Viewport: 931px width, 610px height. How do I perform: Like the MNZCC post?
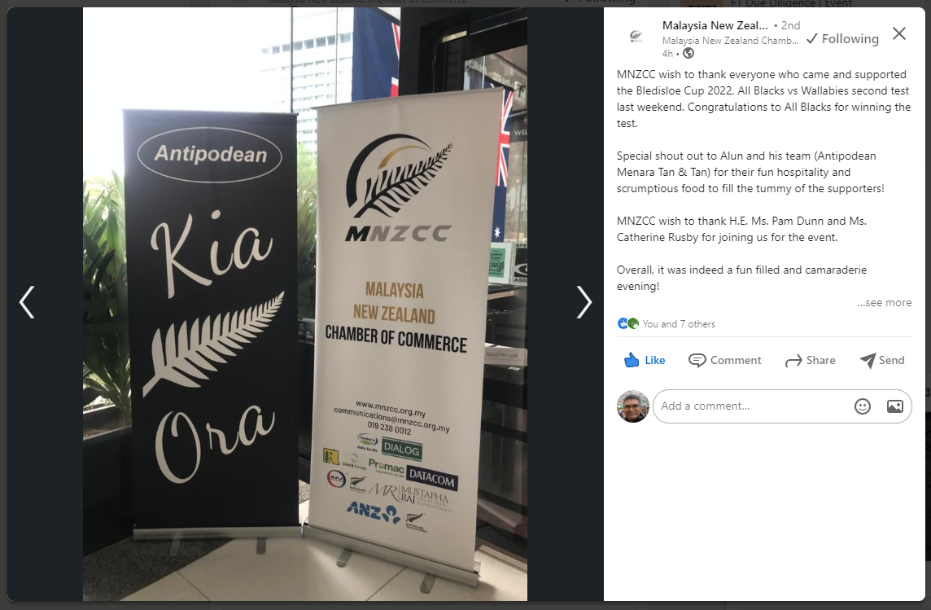point(645,360)
